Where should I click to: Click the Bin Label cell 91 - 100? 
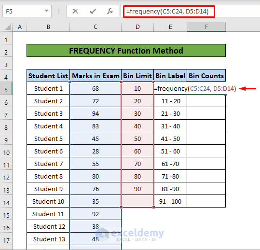point(170,201)
